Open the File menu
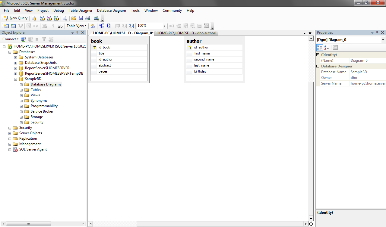This screenshot has width=386, height=227. click(x=7, y=11)
